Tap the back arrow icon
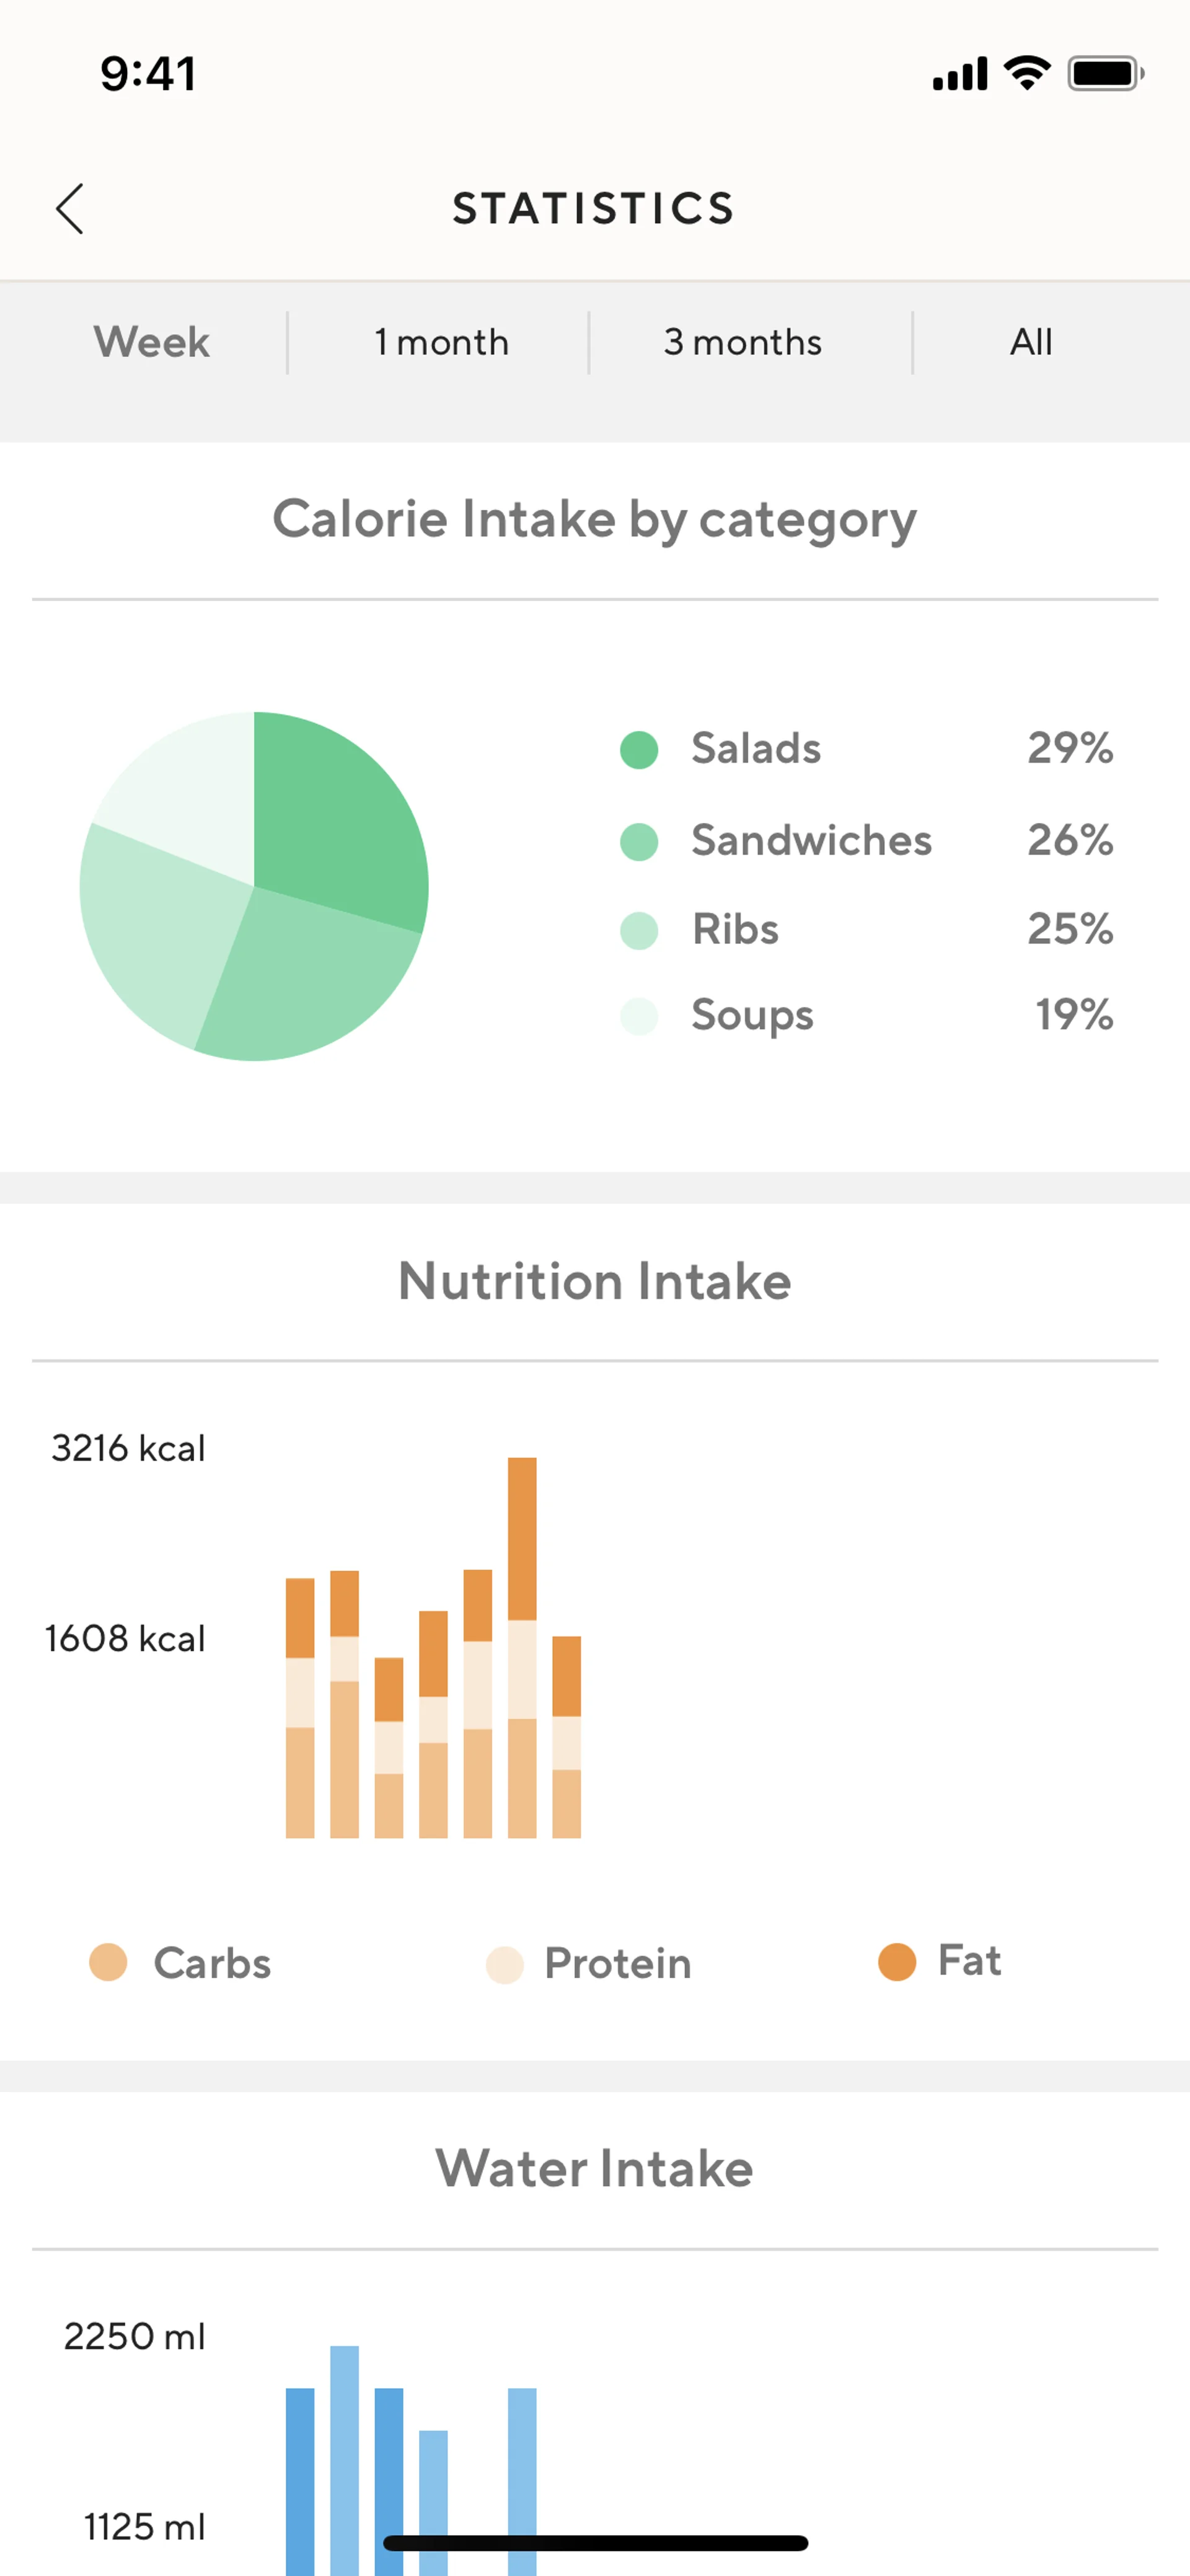The image size is (1190, 2576). pos(70,209)
